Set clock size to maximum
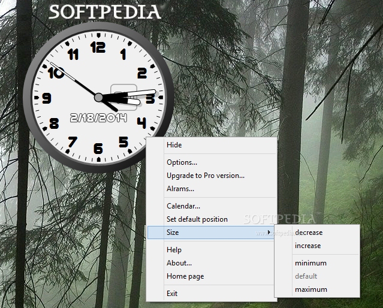 [317, 289]
